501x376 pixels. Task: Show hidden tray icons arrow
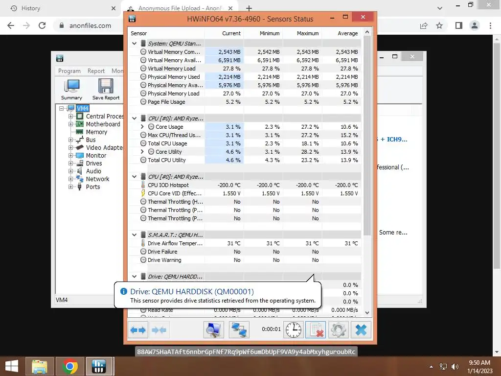(x=432, y=367)
